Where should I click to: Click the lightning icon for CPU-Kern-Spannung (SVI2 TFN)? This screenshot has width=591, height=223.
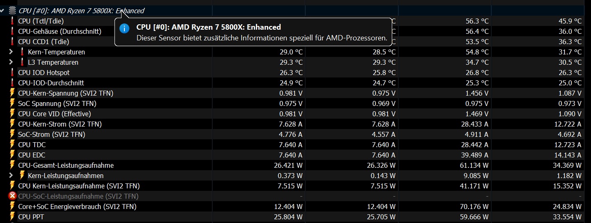point(12,93)
